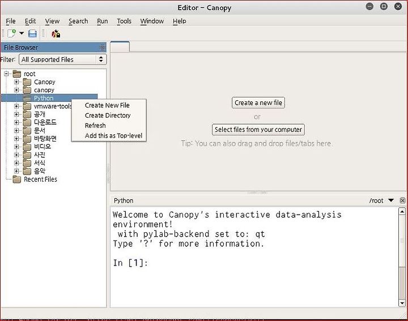Open the Recent Files folder
This screenshot has height=321, width=408.
(x=35, y=179)
